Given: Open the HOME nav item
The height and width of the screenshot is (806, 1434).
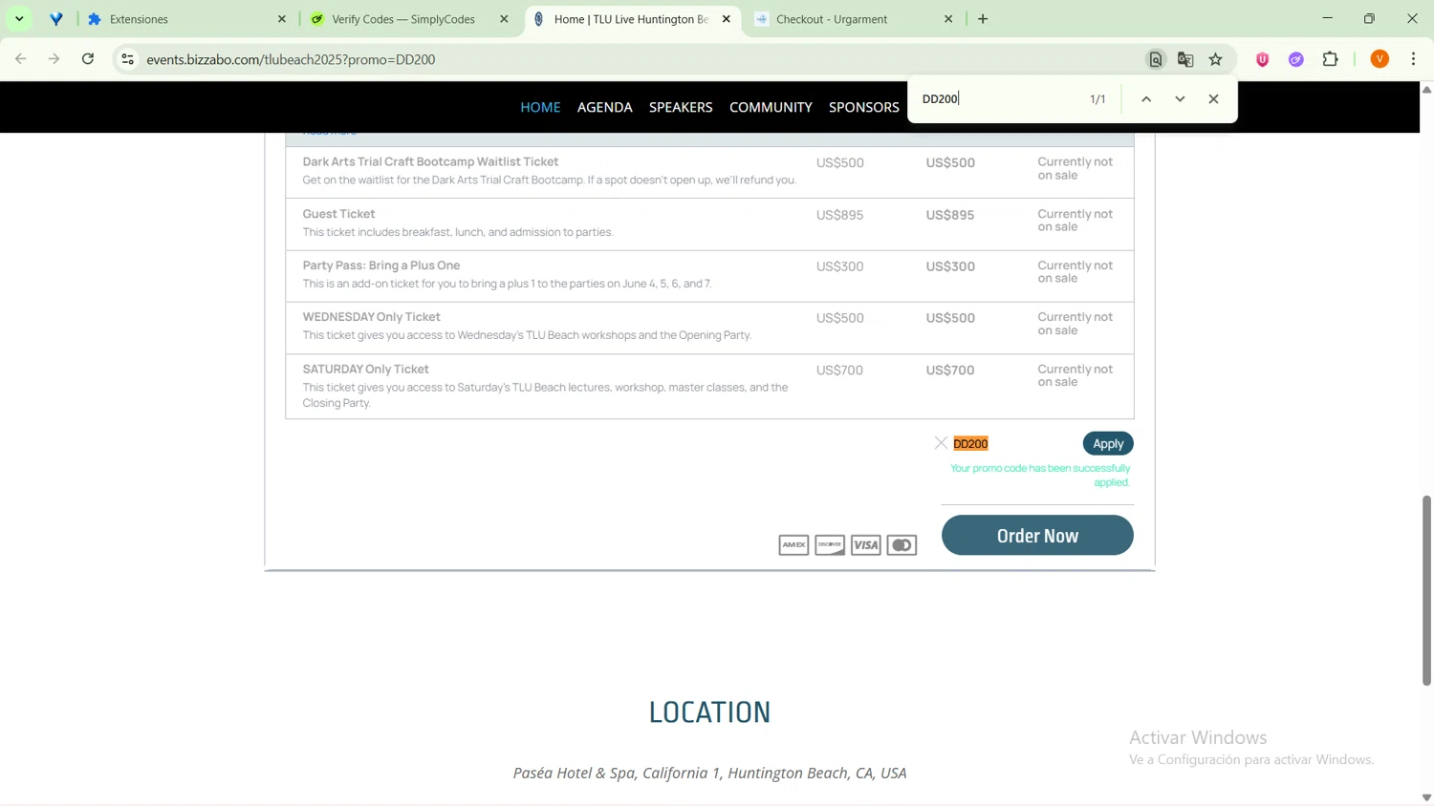Looking at the screenshot, I should 540,107.
